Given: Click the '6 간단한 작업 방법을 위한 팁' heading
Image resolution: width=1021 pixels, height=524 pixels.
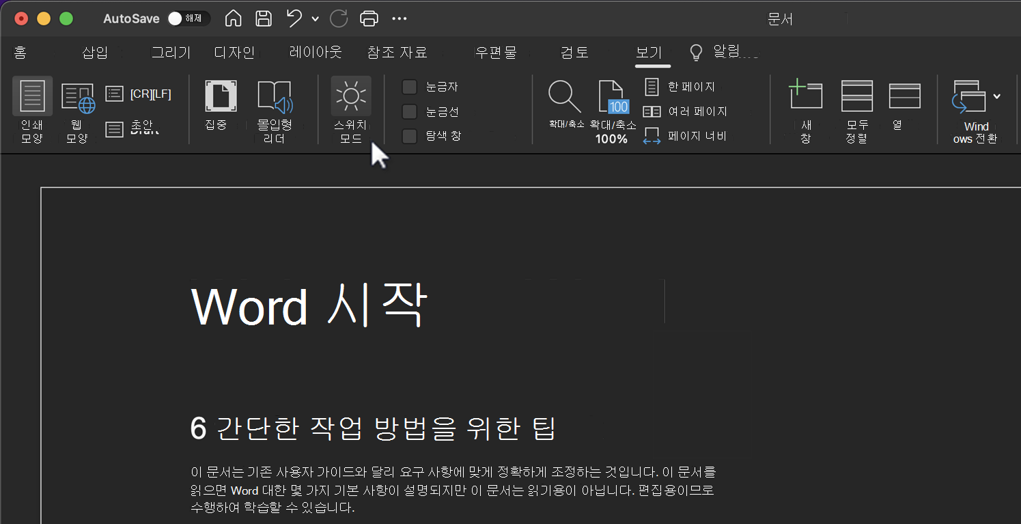Looking at the screenshot, I should tap(374, 428).
